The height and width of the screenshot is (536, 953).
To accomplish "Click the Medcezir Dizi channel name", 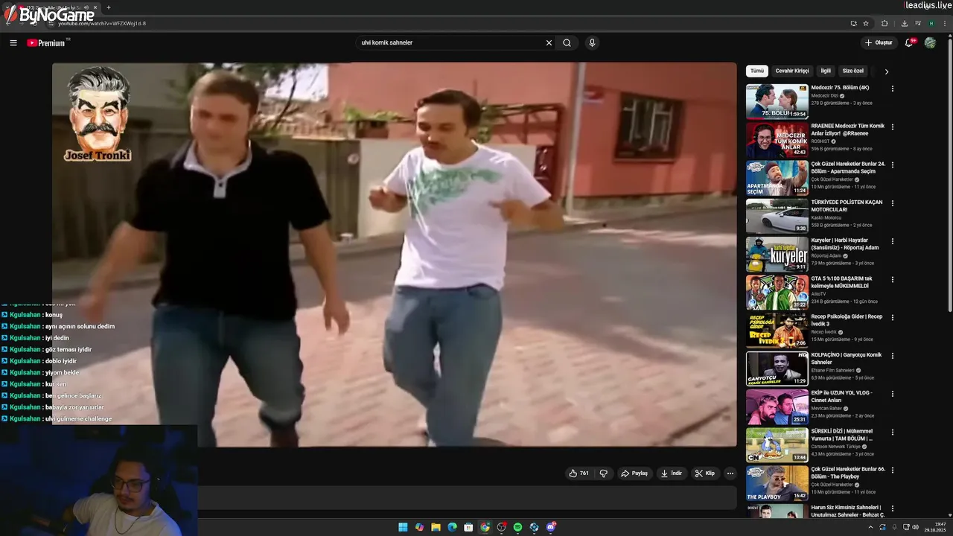I will pyautogui.click(x=824, y=96).
